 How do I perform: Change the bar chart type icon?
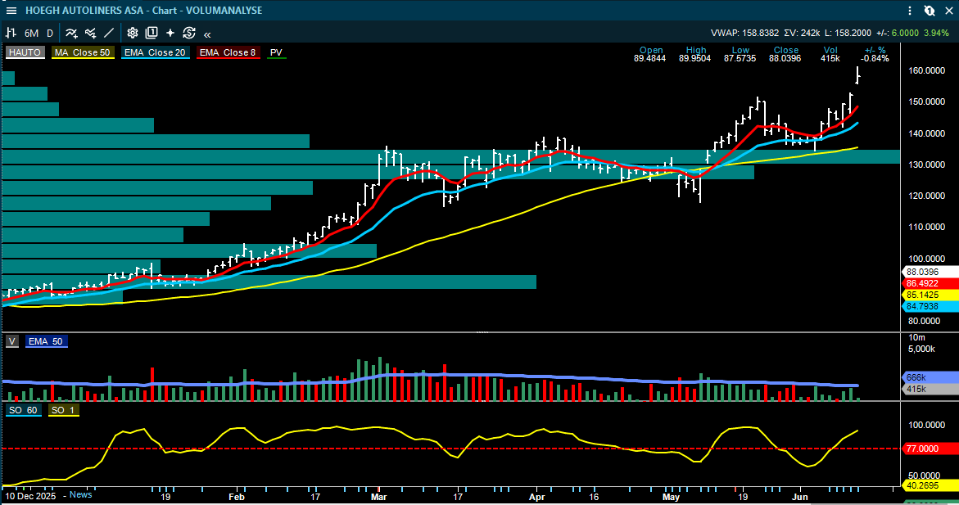tap(11, 33)
